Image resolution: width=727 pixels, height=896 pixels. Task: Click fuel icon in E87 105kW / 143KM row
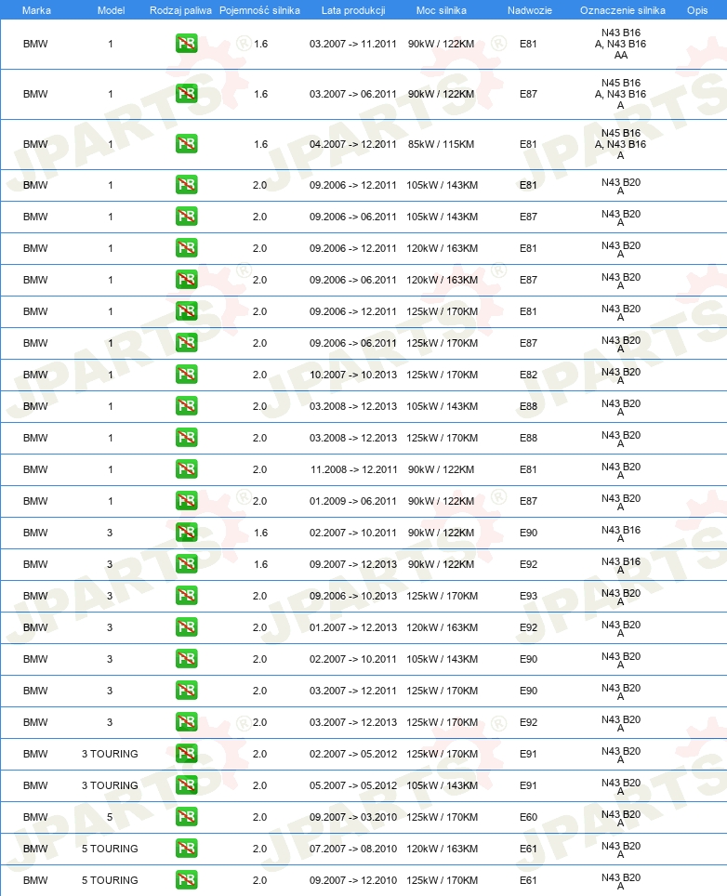coord(186,217)
